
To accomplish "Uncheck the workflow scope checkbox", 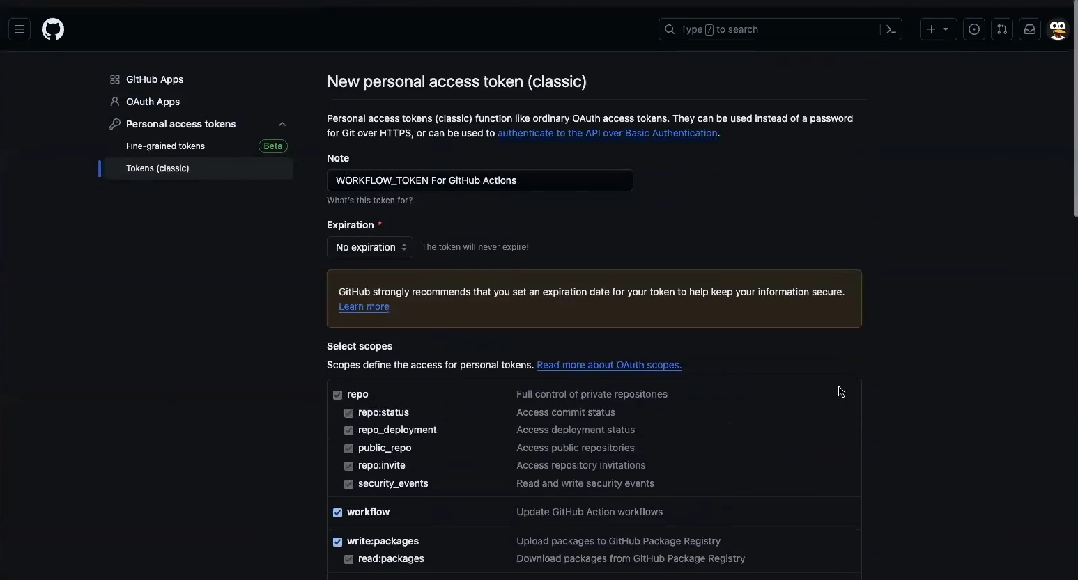I will point(338,512).
